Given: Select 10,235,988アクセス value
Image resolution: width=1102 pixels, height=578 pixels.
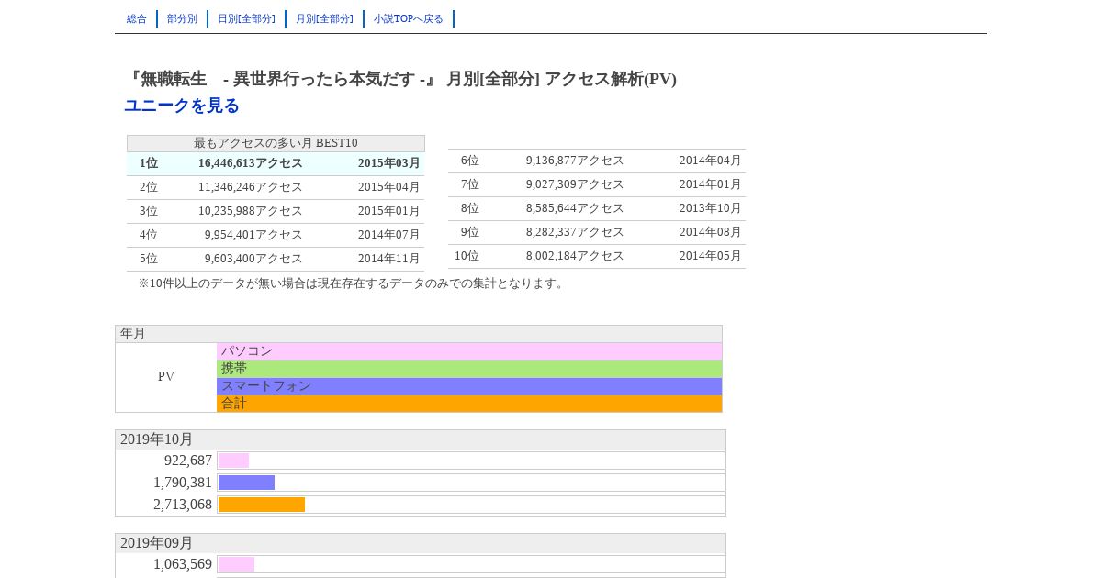Looking at the screenshot, I should point(251,211).
